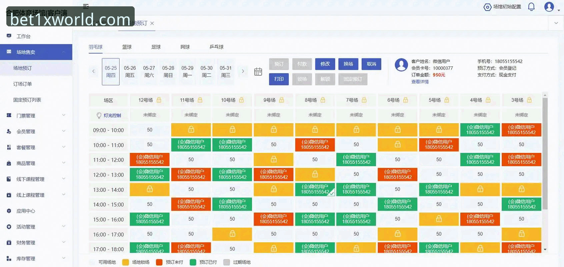564x267 pixels.
Task: Toggle lock icon on 10号场 header
Action: click(x=241, y=100)
